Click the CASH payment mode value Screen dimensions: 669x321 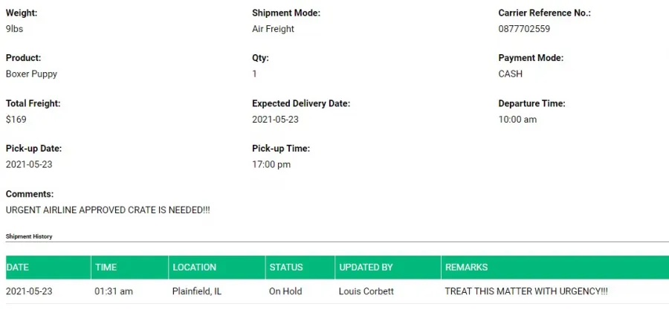[x=510, y=74]
